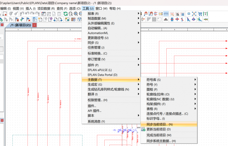The height and width of the screenshot is (146, 228).
Task: Click the delete selection area icon
Action: 5,14
